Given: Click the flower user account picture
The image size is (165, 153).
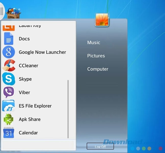Looking at the screenshot, I should (102, 20).
